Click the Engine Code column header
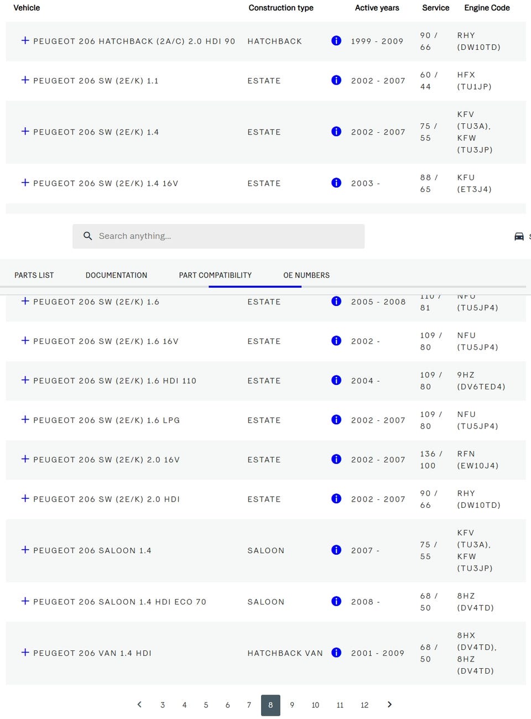Image resolution: width=531 pixels, height=719 pixels. tap(487, 8)
